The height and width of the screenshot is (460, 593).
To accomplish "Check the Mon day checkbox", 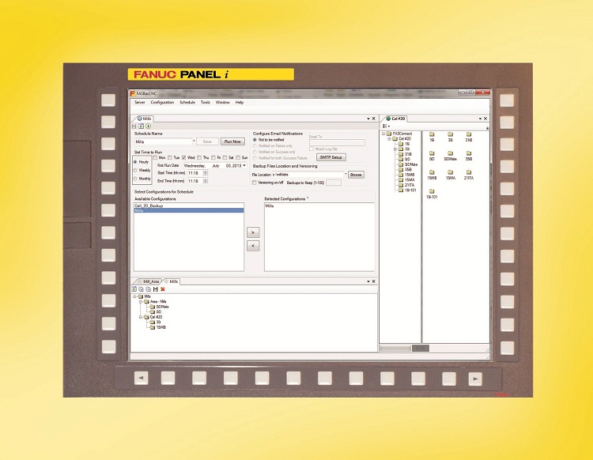I will pyautogui.click(x=155, y=157).
